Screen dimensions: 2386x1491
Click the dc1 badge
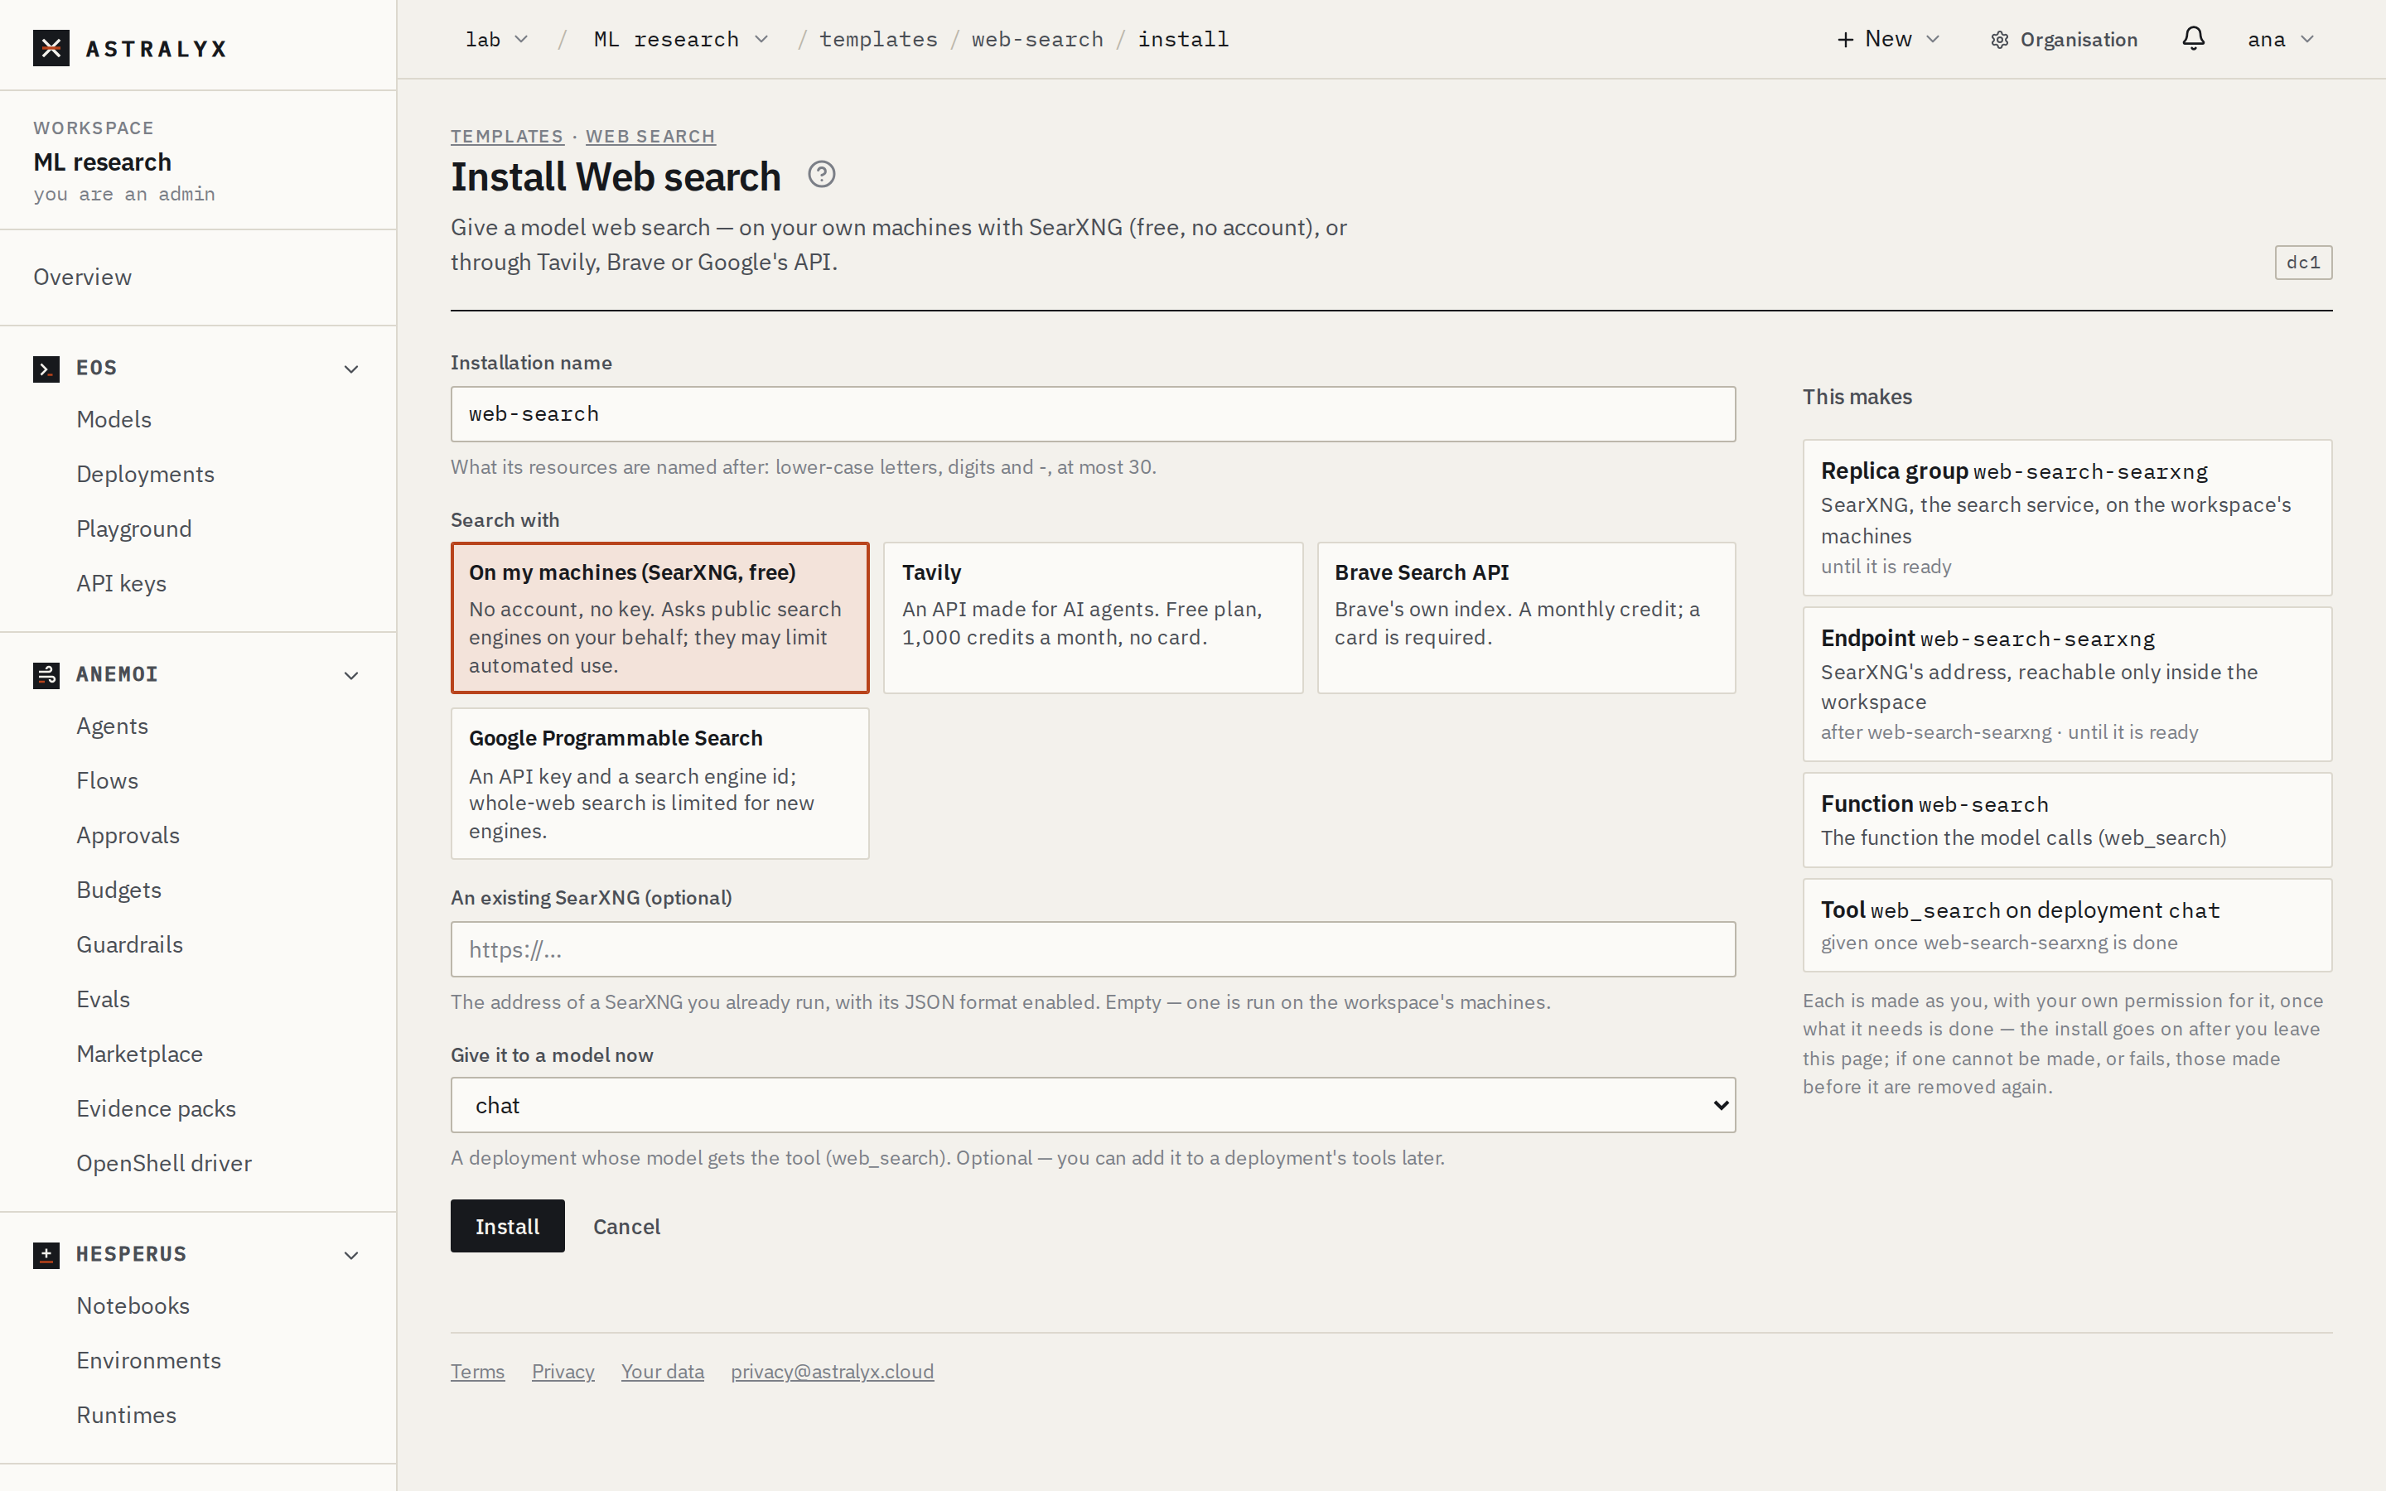pyautogui.click(x=2303, y=263)
